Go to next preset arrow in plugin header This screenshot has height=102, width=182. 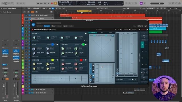pyautogui.click(x=41, y=26)
